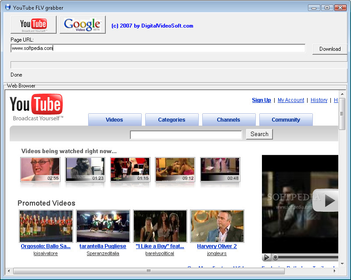Open the loisalvatore uploader link

[46, 253]
